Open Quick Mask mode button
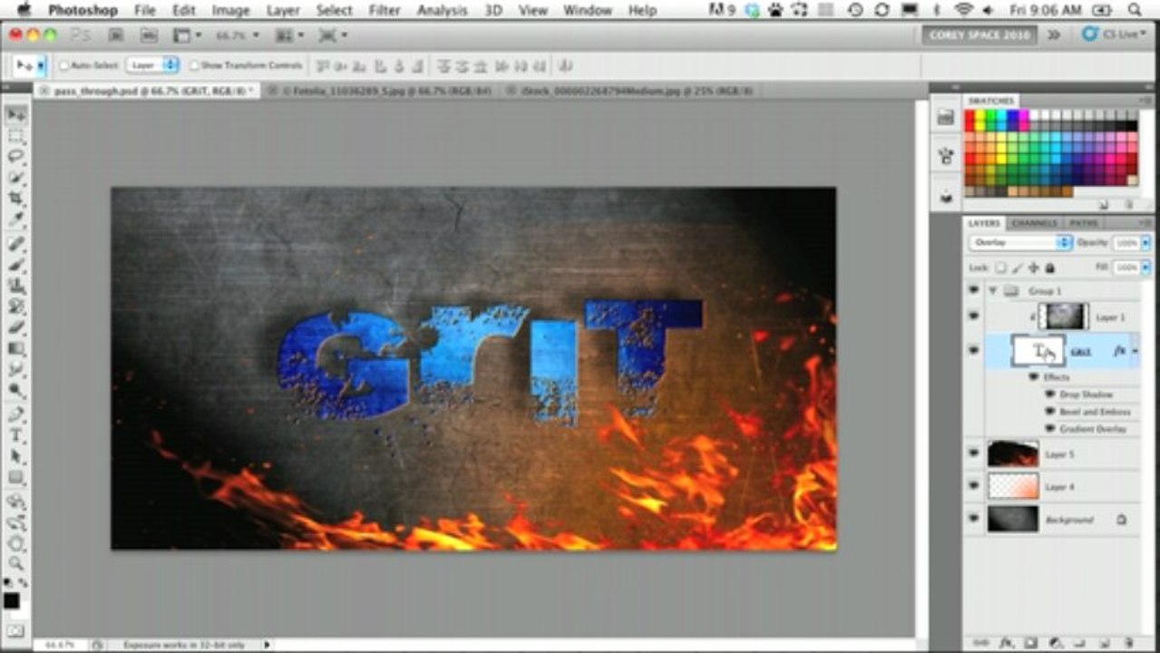The height and width of the screenshot is (653, 1160). point(15,630)
